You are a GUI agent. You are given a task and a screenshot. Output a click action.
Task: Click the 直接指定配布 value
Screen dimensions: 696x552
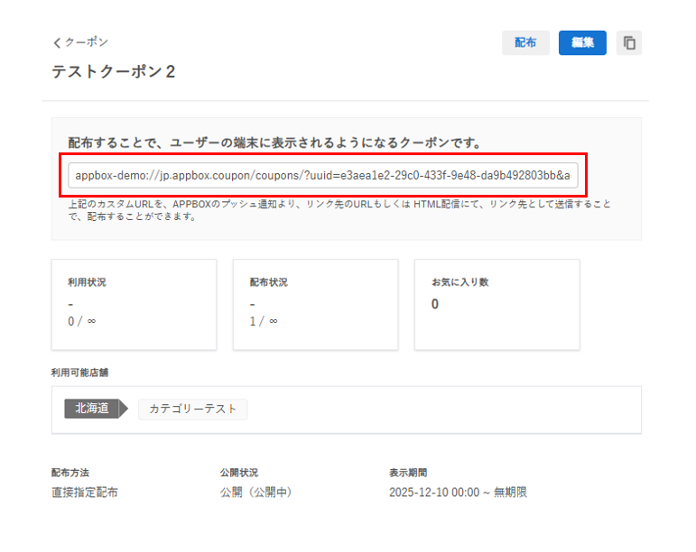point(85,492)
